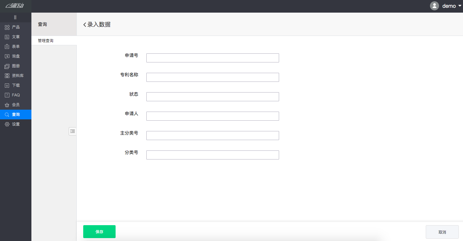Select the 资料库 sidebar icon
This screenshot has width=463, height=241.
[x=7, y=75]
